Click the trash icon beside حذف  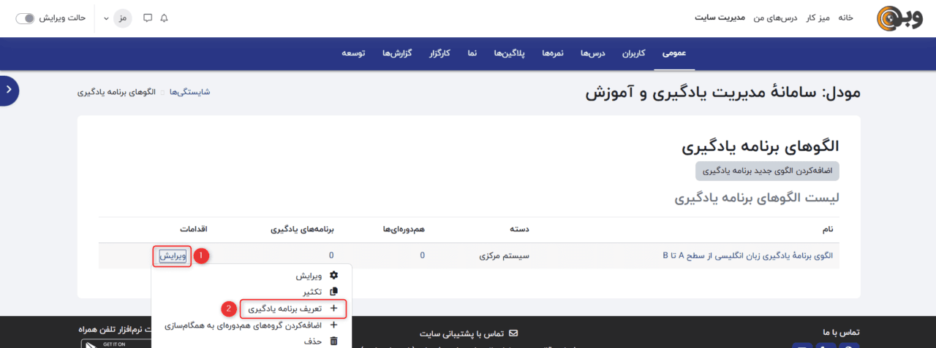click(x=334, y=341)
